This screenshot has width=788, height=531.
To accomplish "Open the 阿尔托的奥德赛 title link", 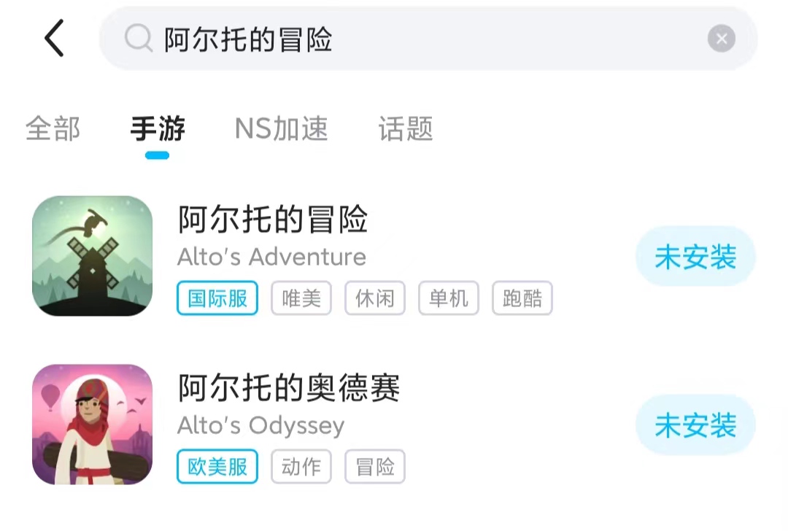I will [x=289, y=388].
